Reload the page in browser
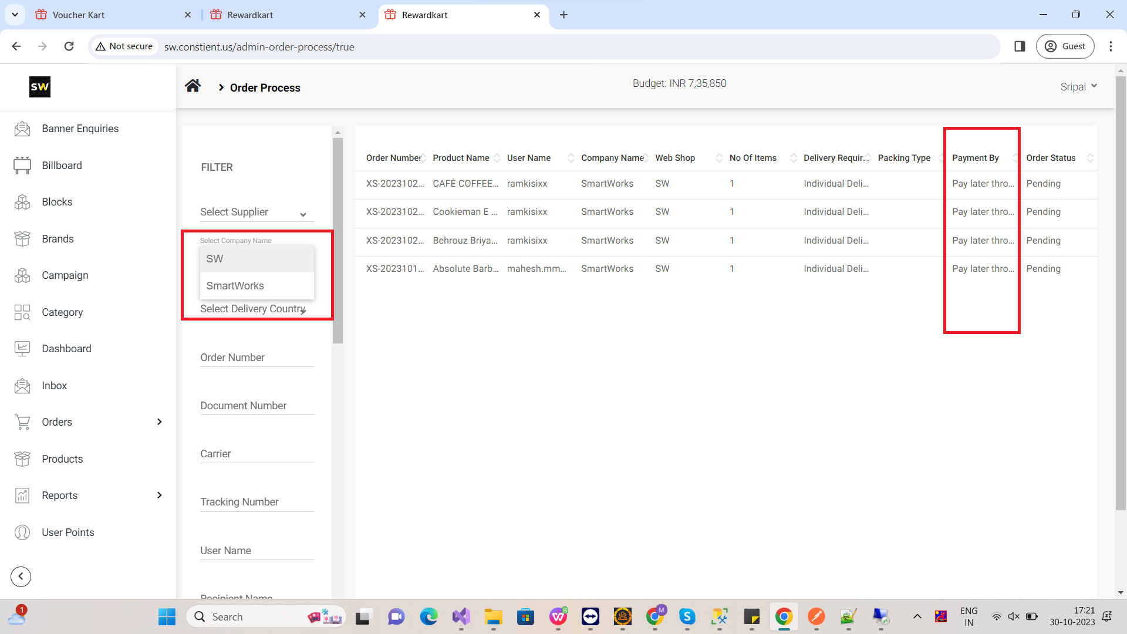 click(69, 46)
